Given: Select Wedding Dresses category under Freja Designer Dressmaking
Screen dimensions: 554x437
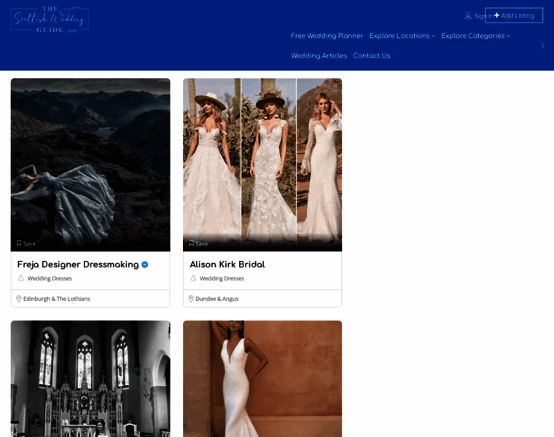Looking at the screenshot, I should tap(50, 278).
